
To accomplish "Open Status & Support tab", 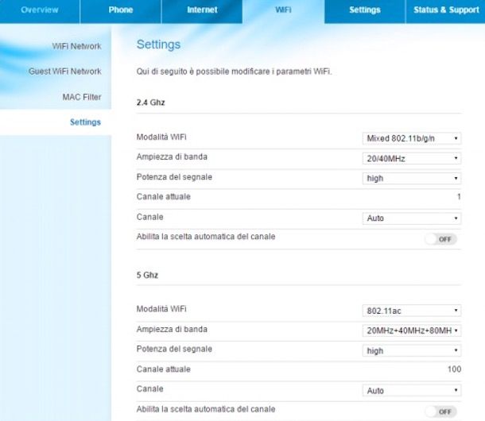I will tap(446, 10).
